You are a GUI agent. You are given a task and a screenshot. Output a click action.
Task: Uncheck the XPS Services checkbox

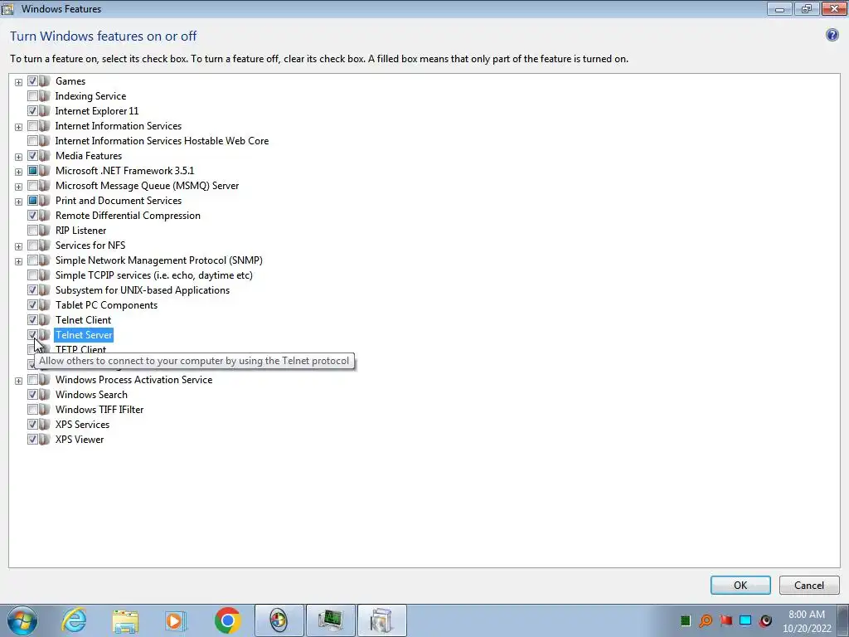pos(32,425)
